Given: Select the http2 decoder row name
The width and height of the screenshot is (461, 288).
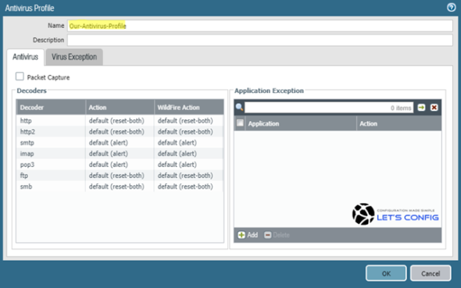Looking at the screenshot, I should pyautogui.click(x=27, y=132).
